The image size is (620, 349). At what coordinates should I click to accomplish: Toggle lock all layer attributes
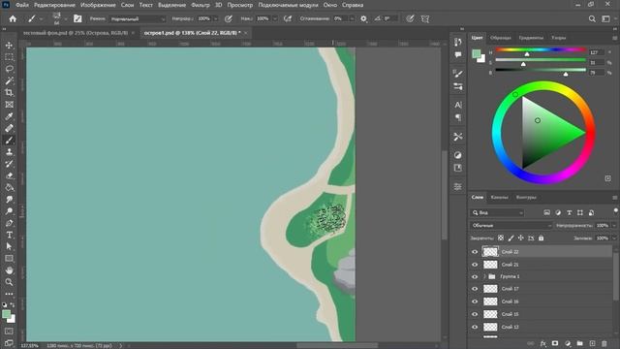pyautogui.click(x=541, y=238)
